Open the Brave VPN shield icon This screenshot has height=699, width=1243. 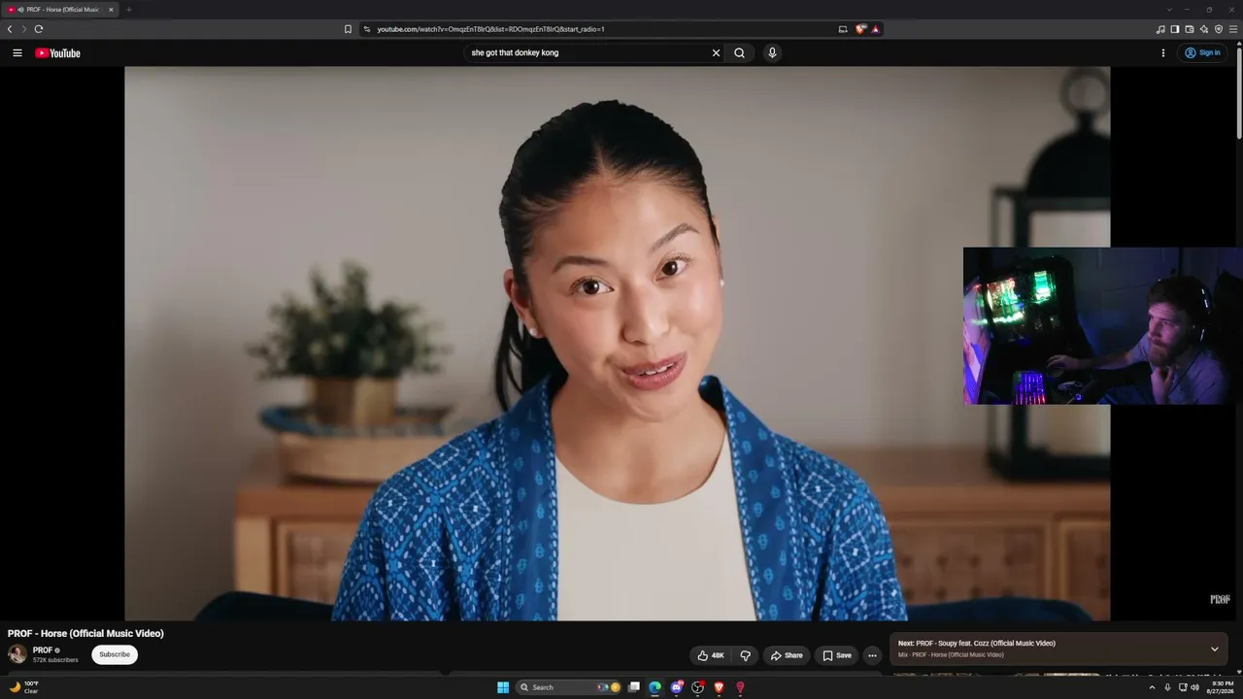(x=1219, y=29)
